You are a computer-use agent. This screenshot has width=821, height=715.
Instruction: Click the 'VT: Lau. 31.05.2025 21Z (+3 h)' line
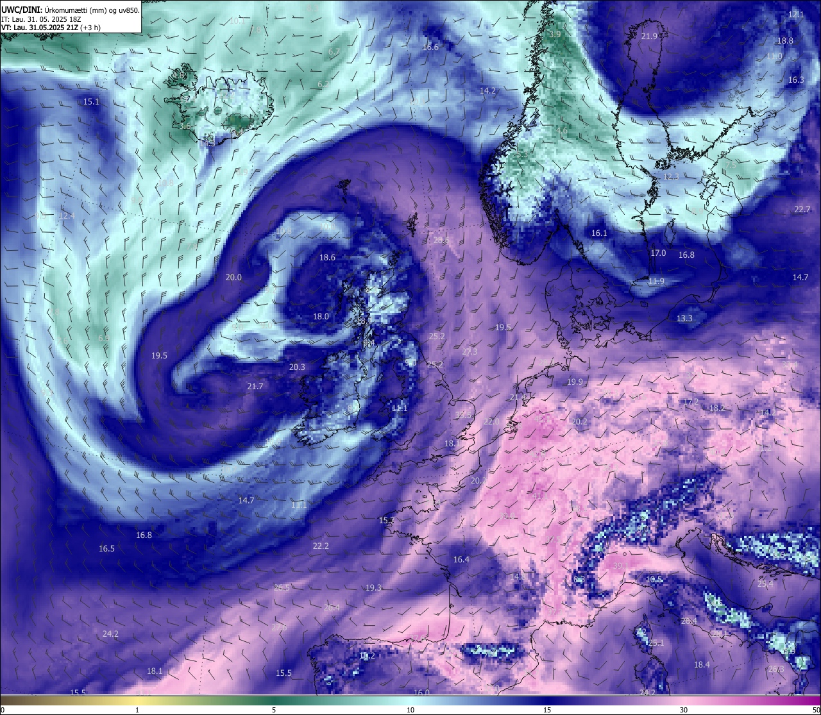[x=51, y=28]
